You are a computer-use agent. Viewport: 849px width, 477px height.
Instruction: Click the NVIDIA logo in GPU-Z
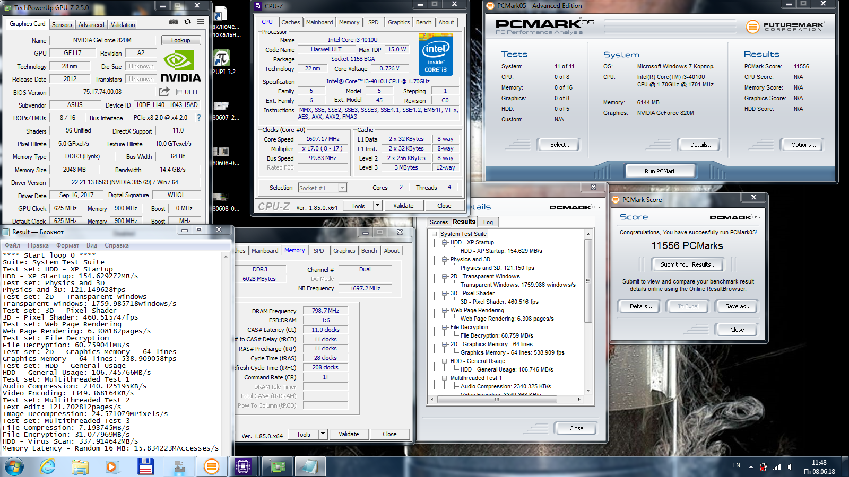click(180, 66)
